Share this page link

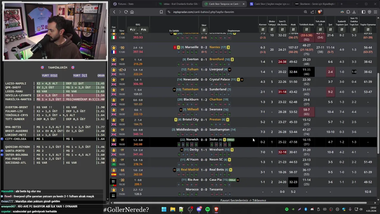tap(312, 12)
